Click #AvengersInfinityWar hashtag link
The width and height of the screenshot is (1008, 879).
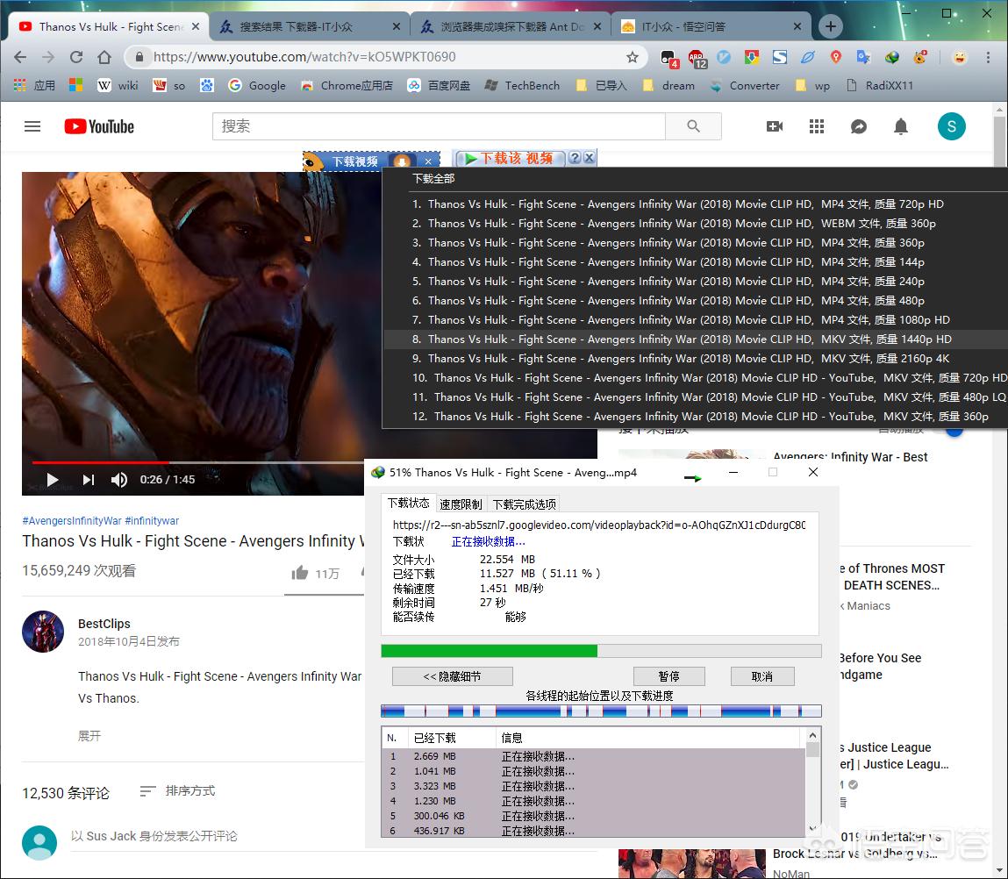pyautogui.click(x=71, y=521)
